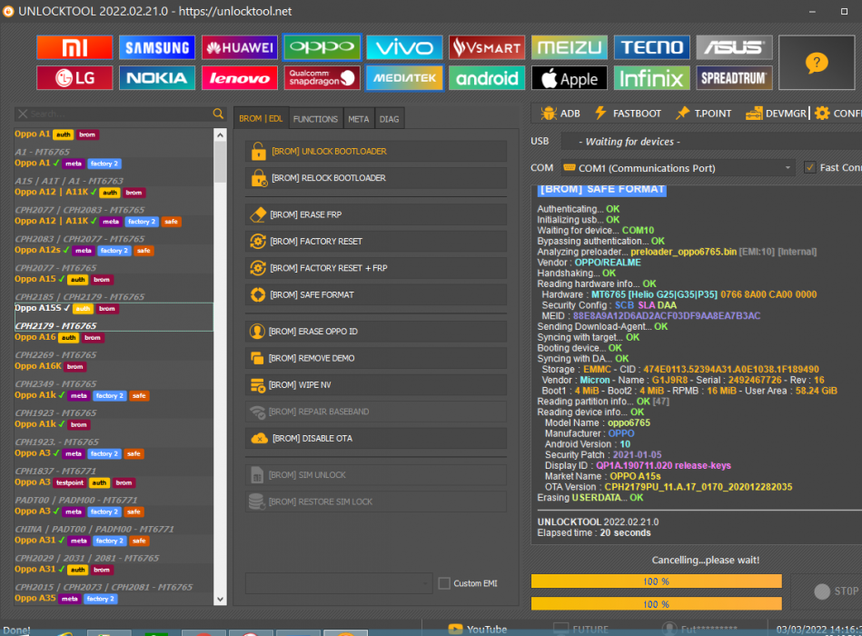
Task: Click FUTURE status bar item
Action: point(581,630)
